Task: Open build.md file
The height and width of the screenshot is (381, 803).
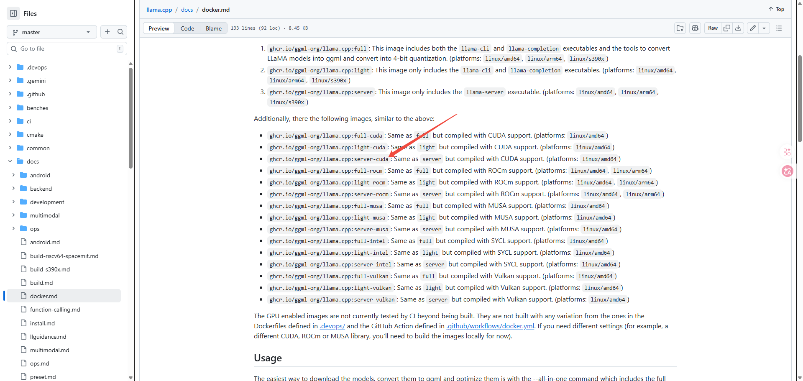Action: (x=41, y=283)
